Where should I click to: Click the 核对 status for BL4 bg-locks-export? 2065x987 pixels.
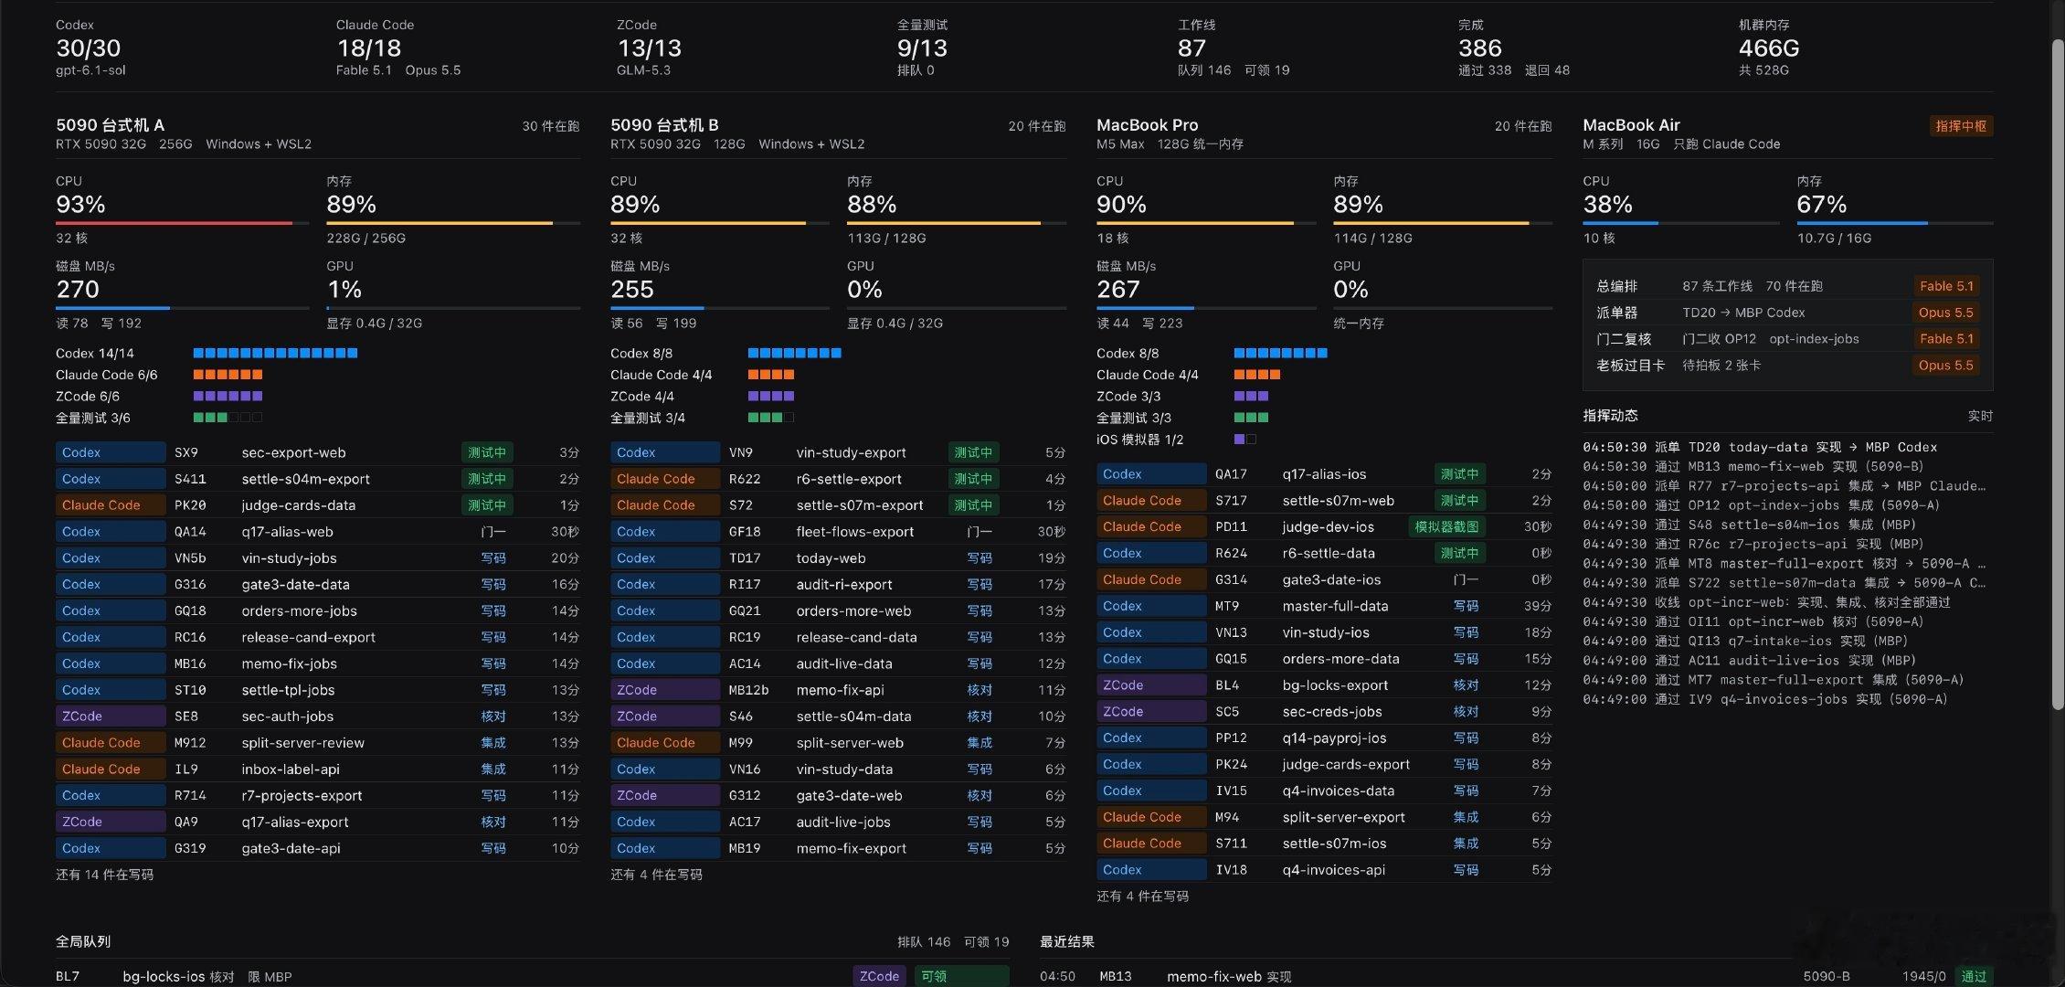coord(1466,685)
